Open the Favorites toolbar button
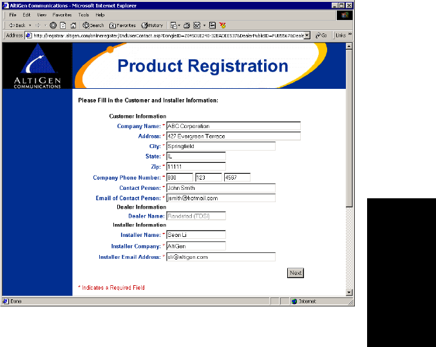 click(122, 25)
